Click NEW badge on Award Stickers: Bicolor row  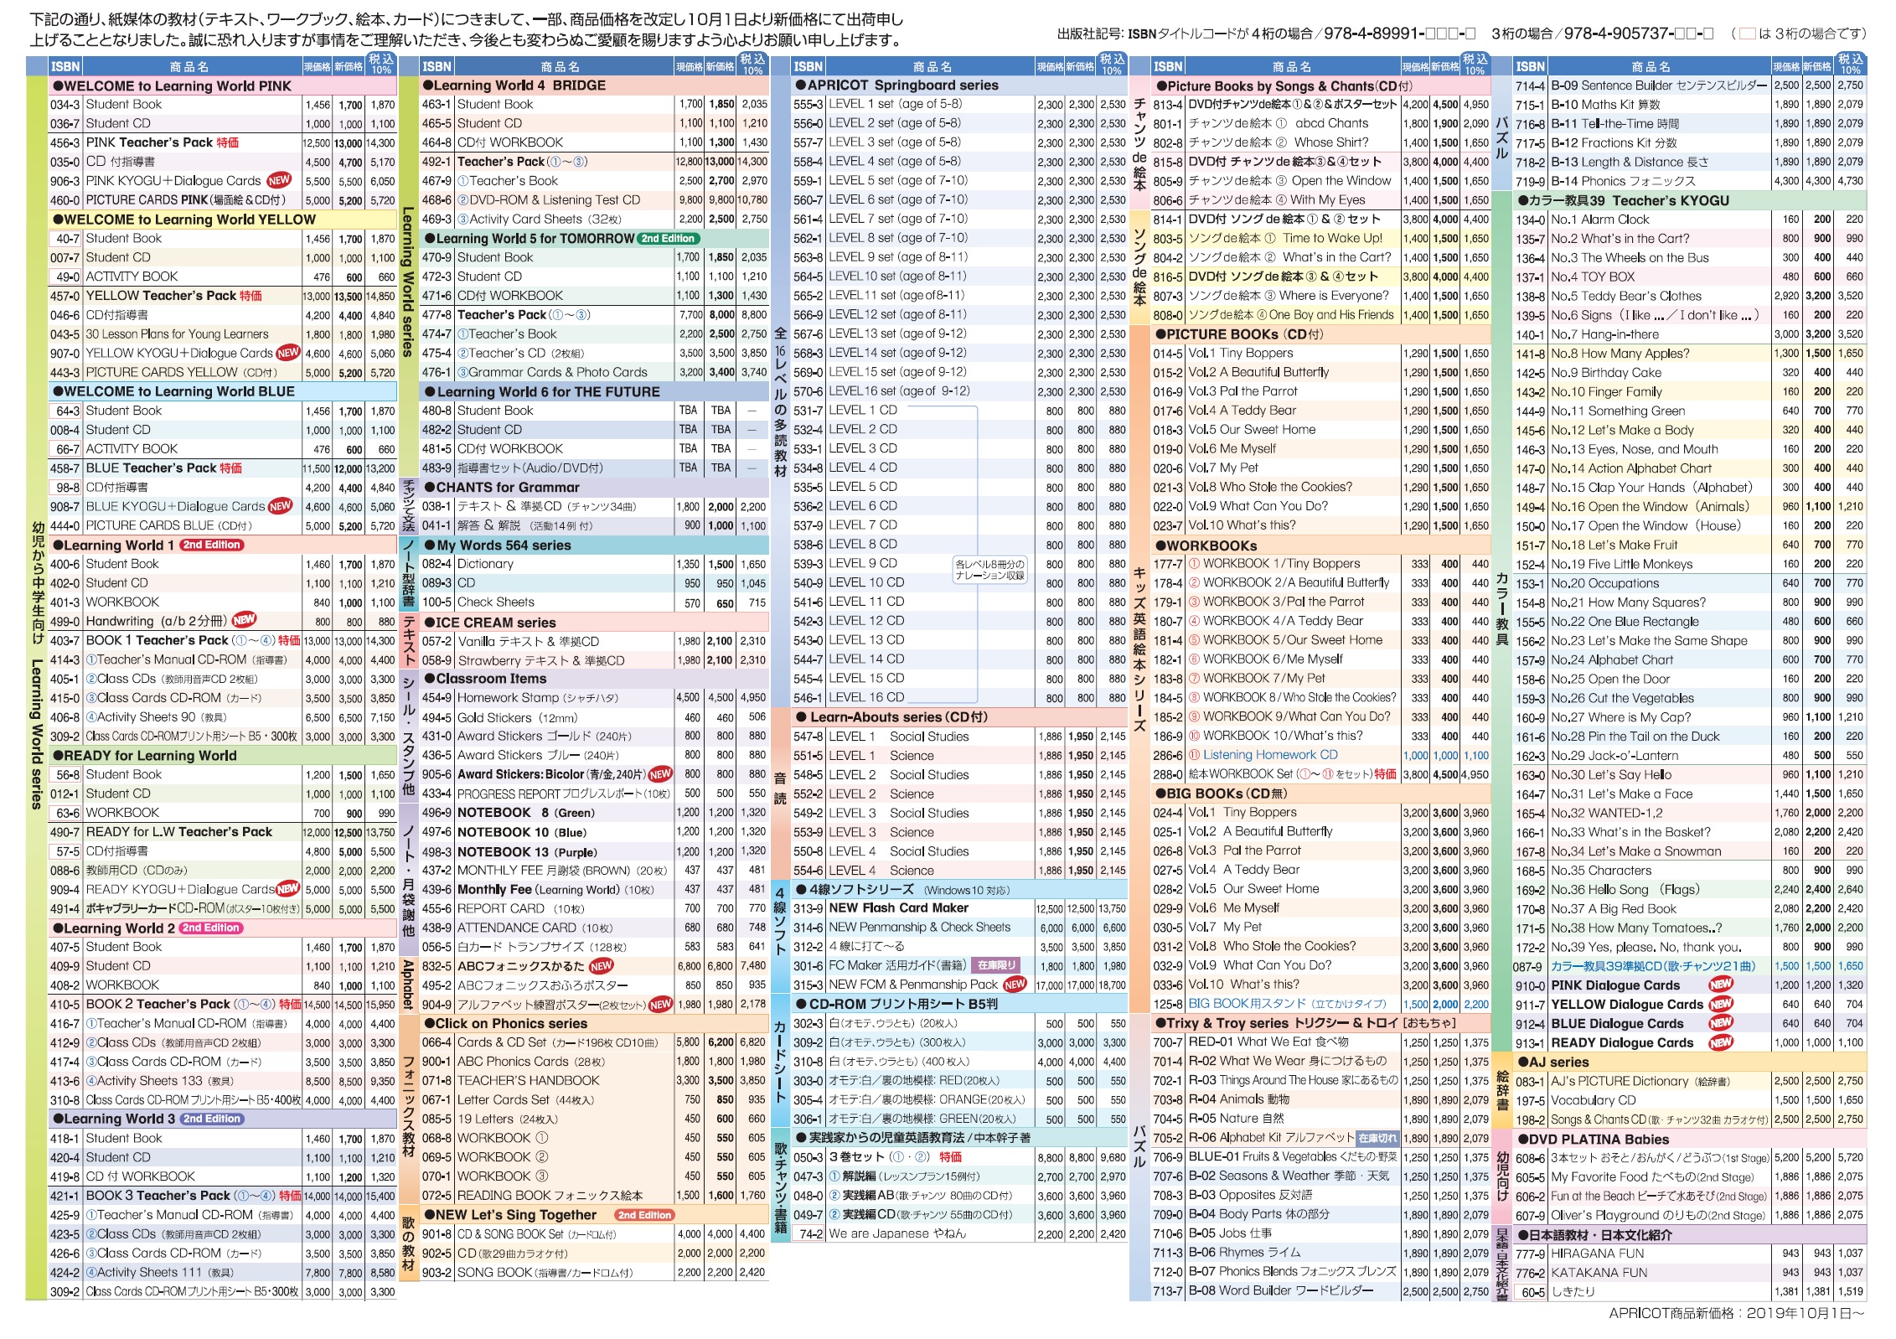[660, 774]
